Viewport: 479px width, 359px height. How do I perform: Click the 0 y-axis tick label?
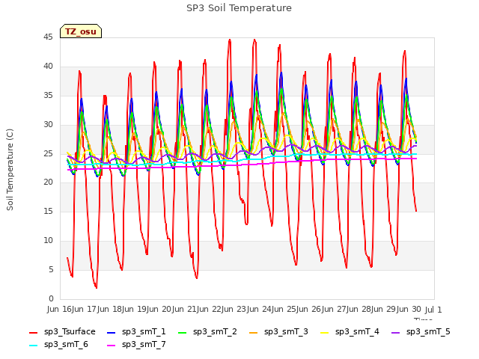pyautogui.click(x=51, y=298)
